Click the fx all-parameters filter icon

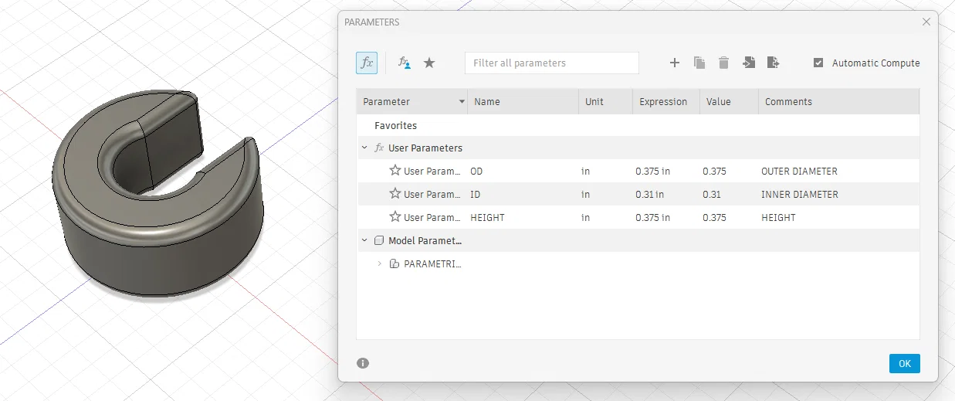point(367,63)
